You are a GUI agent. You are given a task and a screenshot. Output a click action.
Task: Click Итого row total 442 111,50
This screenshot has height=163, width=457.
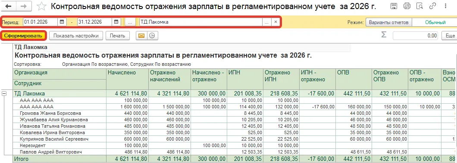point(354,159)
